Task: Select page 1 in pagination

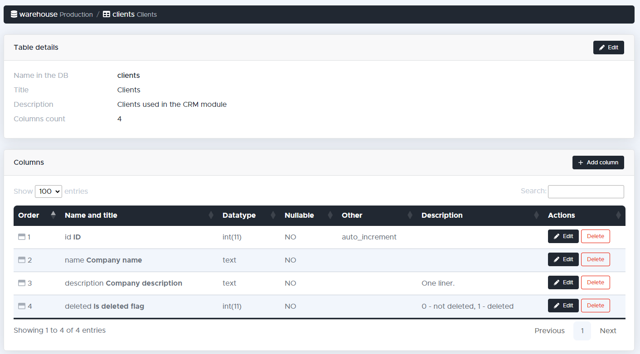Action: click(x=582, y=331)
